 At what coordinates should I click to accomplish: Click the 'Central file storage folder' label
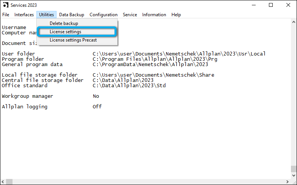click(x=42, y=80)
